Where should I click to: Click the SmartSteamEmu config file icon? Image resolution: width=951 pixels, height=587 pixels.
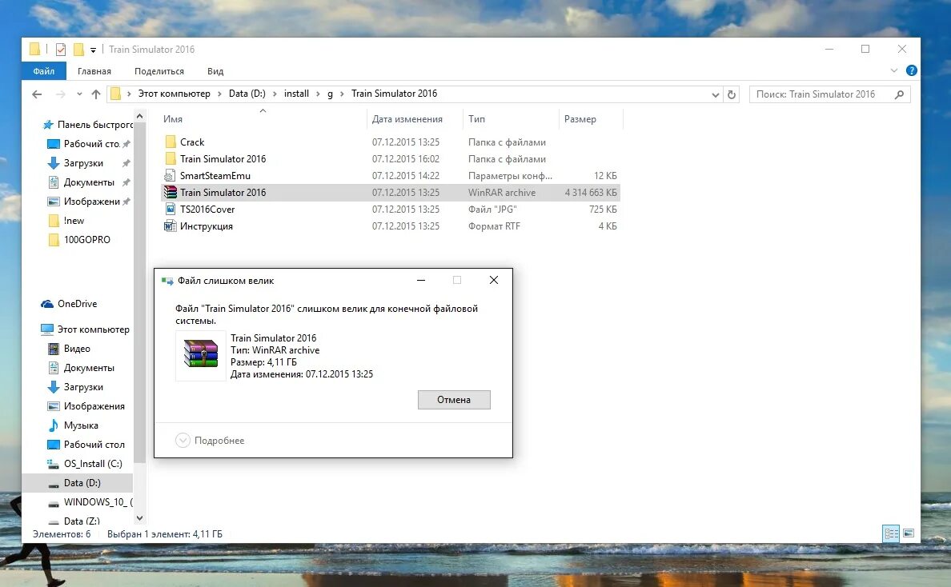coord(170,176)
